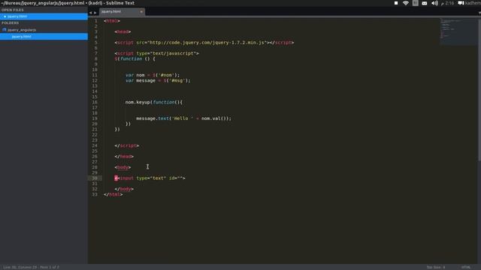Open the tab list dropdown arrow

(x=479, y=13)
